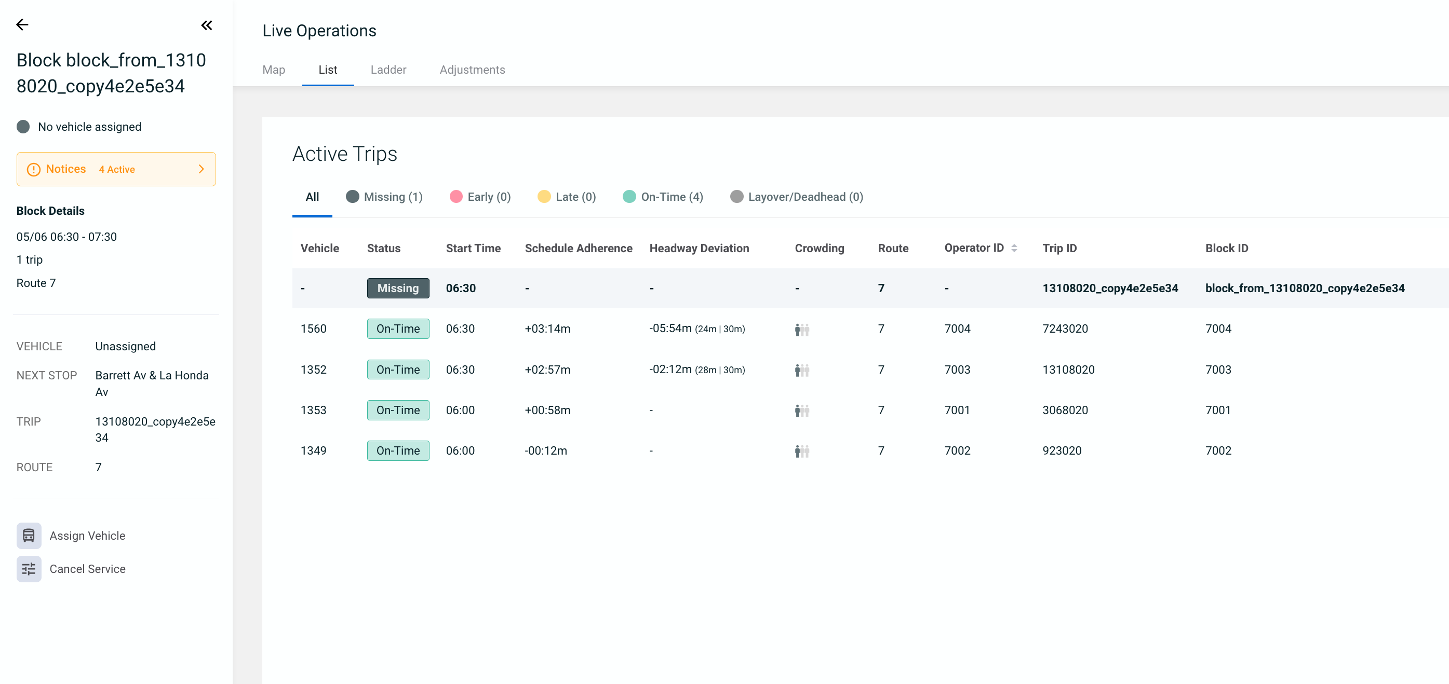The image size is (1449, 684).
Task: Switch to the Map tab
Action: tap(274, 70)
